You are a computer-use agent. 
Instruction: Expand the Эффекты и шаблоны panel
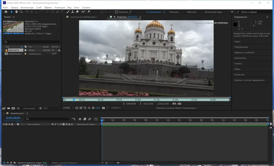coord(245,52)
